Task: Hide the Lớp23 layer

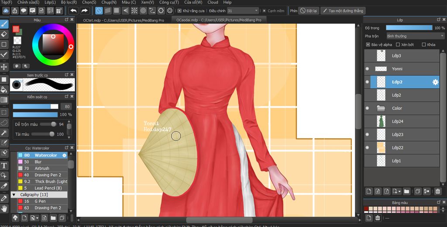Action: [x=367, y=134]
